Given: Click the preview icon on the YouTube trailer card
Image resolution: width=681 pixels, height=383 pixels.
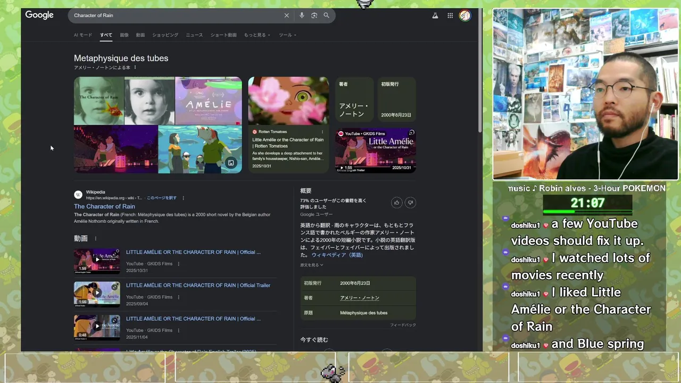Looking at the screenshot, I should point(411,132).
